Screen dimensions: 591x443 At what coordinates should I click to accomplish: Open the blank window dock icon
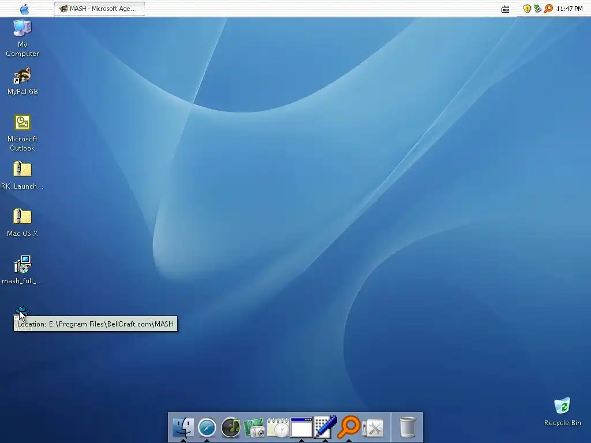tap(301, 427)
